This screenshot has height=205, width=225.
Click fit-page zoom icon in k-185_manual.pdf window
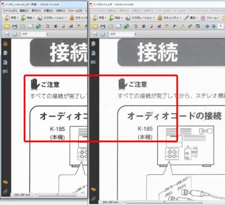pyautogui.click(x=15, y=34)
